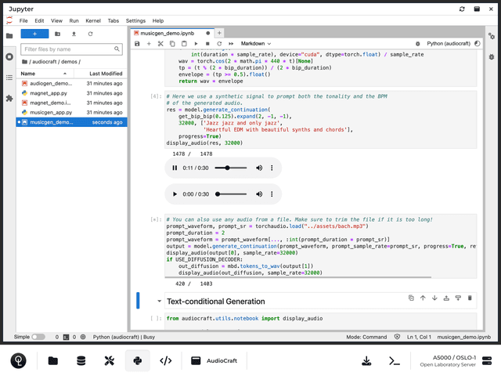Open the extensions puzzle icon in sidebar

[9, 99]
